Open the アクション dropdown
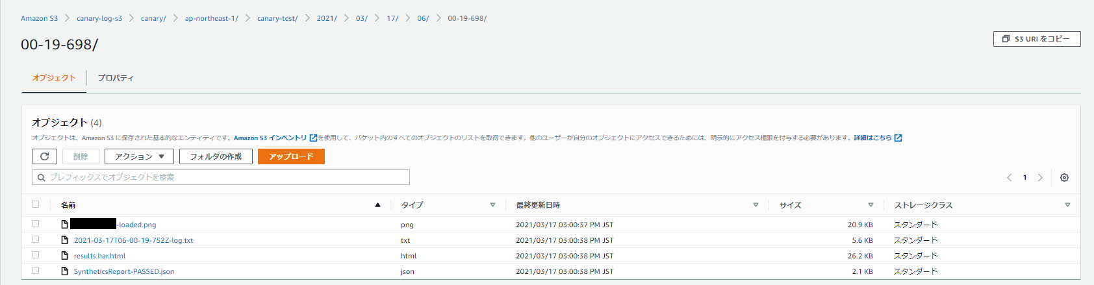1094x285 pixels. 139,156
